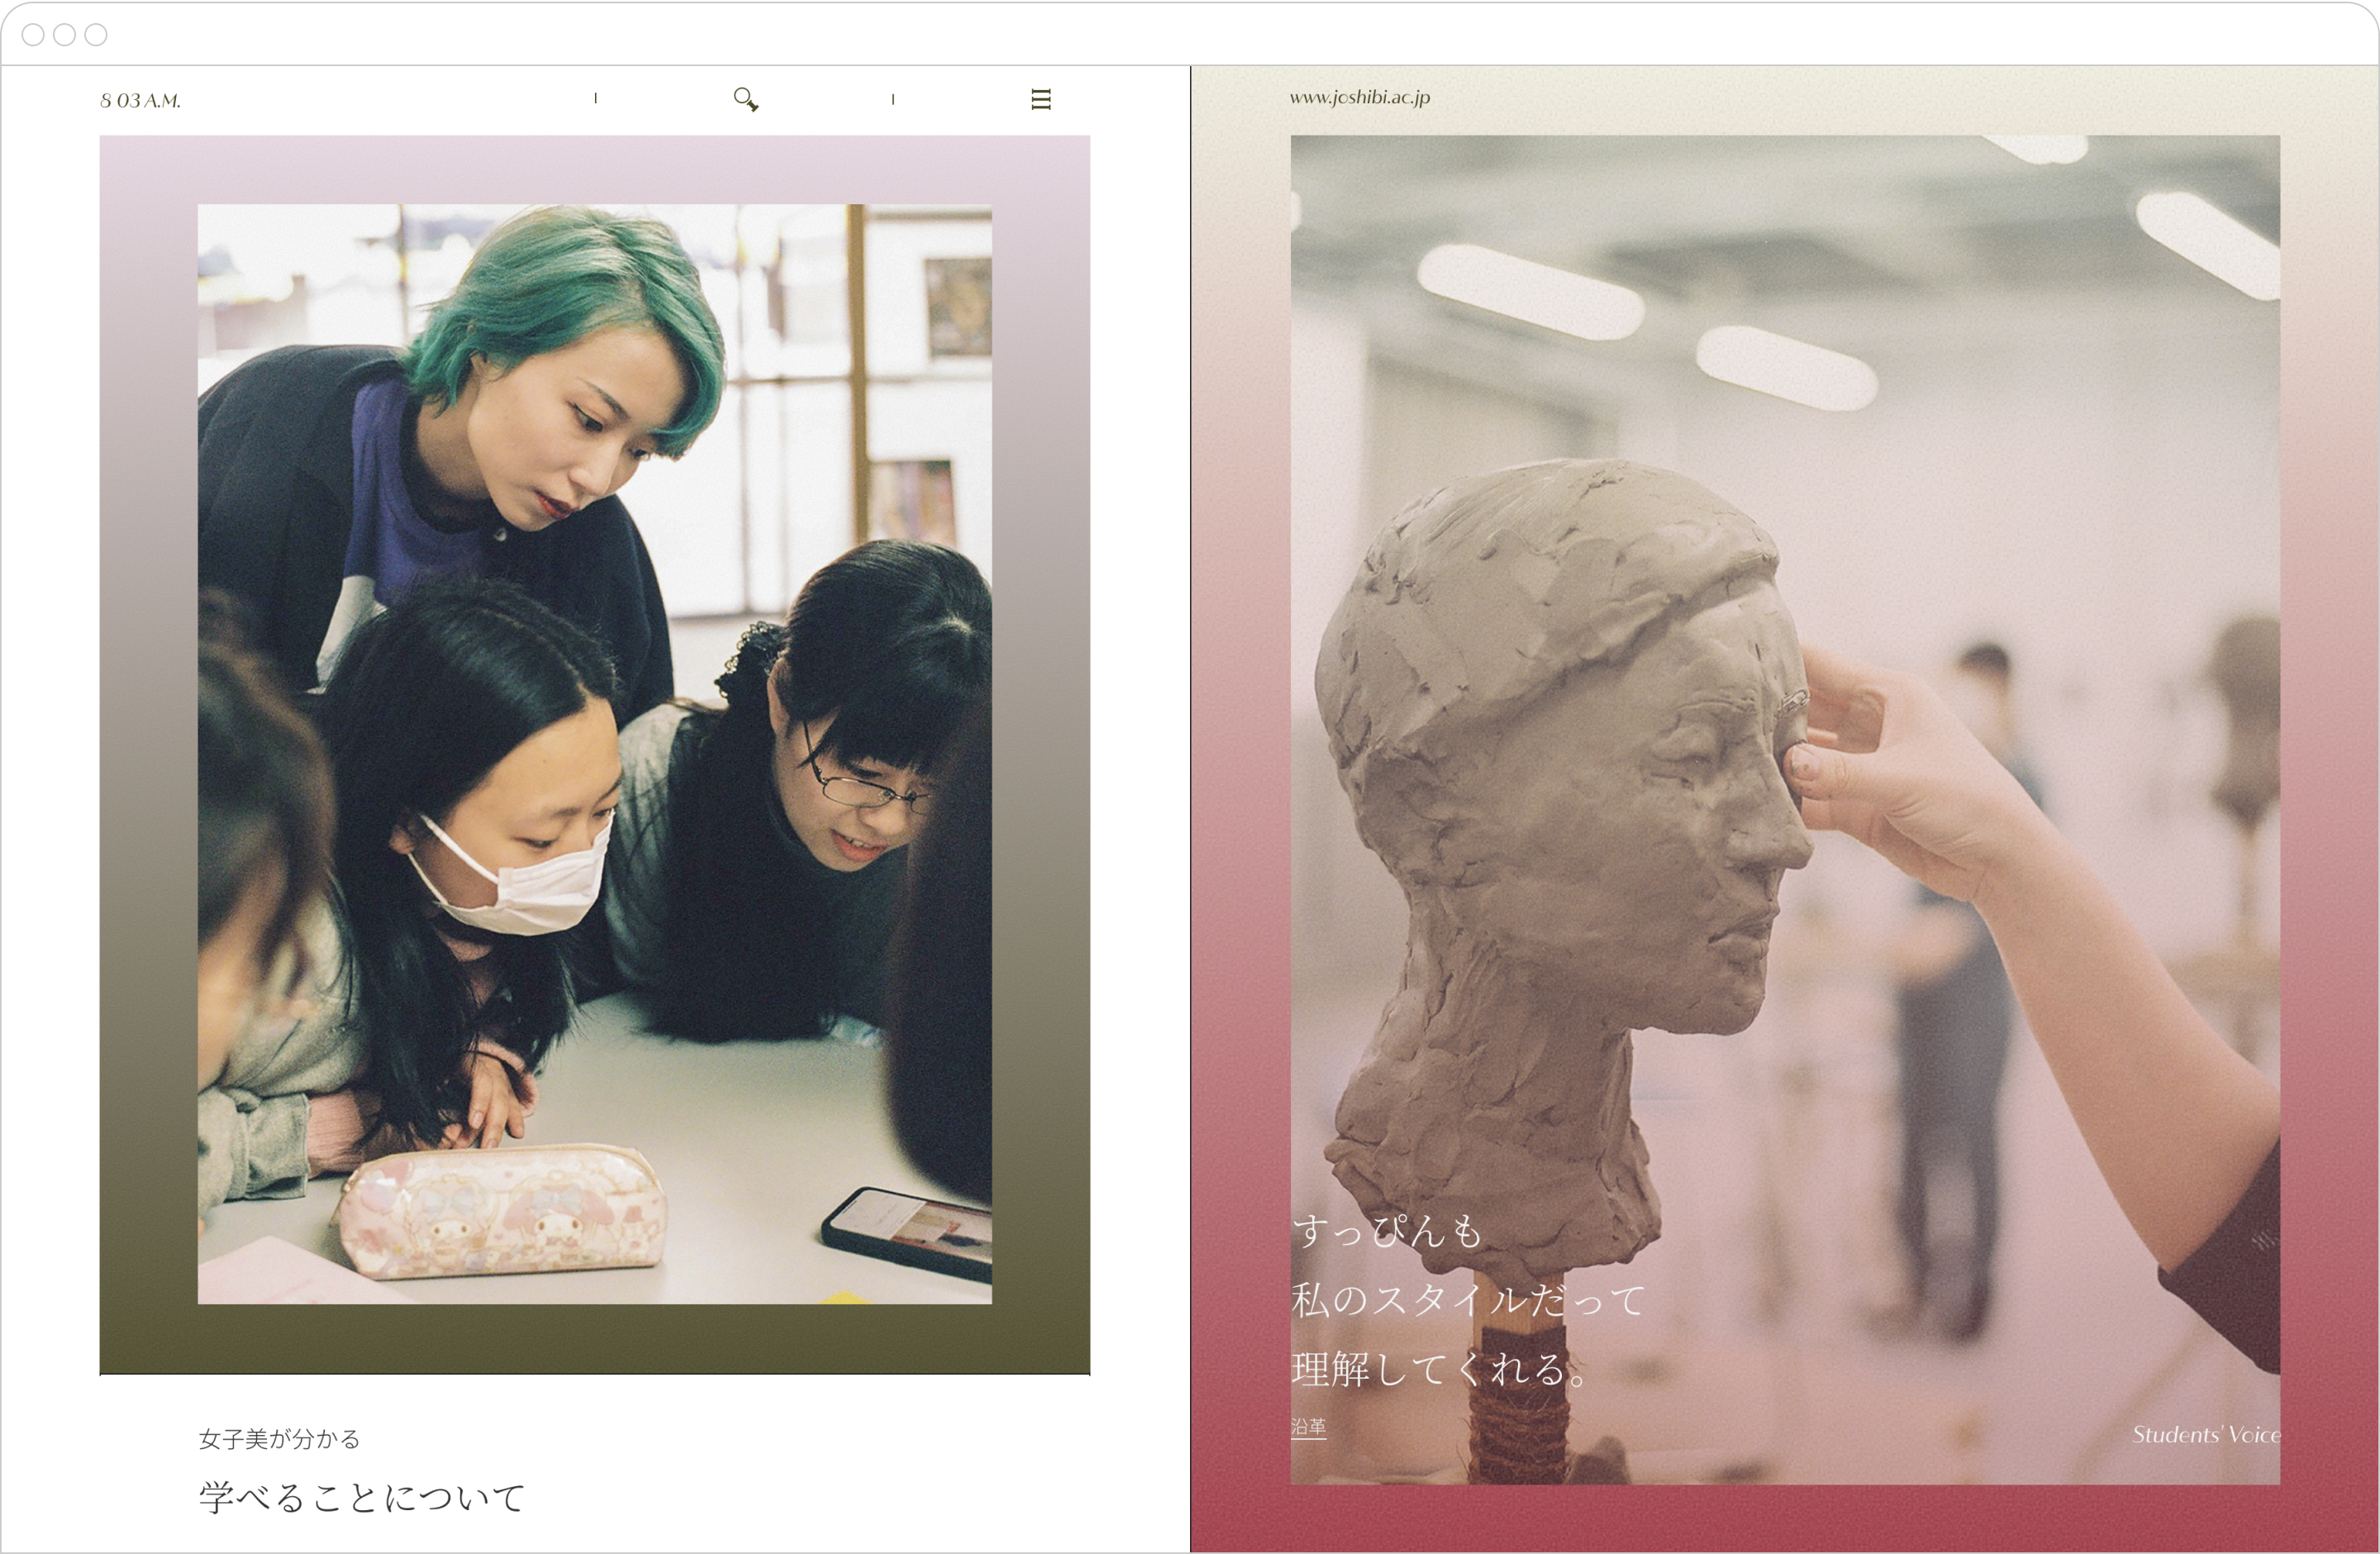The image size is (2380, 1554).
Task: Click the small divider mark right of search
Action: [893, 99]
